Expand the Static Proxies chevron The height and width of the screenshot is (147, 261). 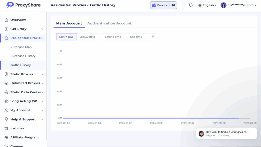42,74
